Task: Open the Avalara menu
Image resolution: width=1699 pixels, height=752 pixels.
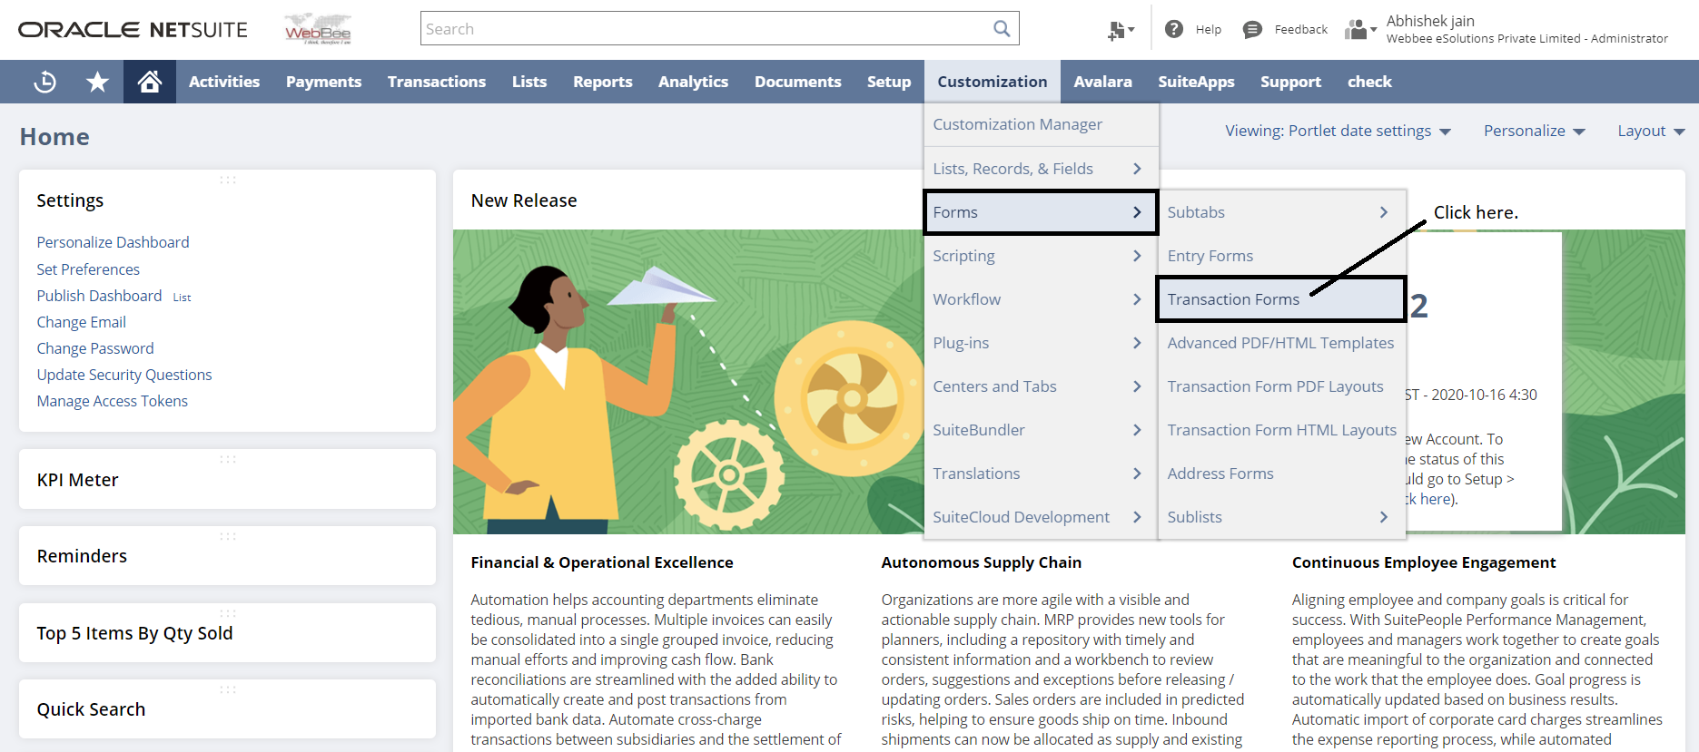Action: pos(1102,82)
